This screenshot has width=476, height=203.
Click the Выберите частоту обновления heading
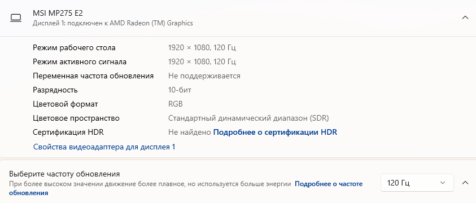(64, 174)
